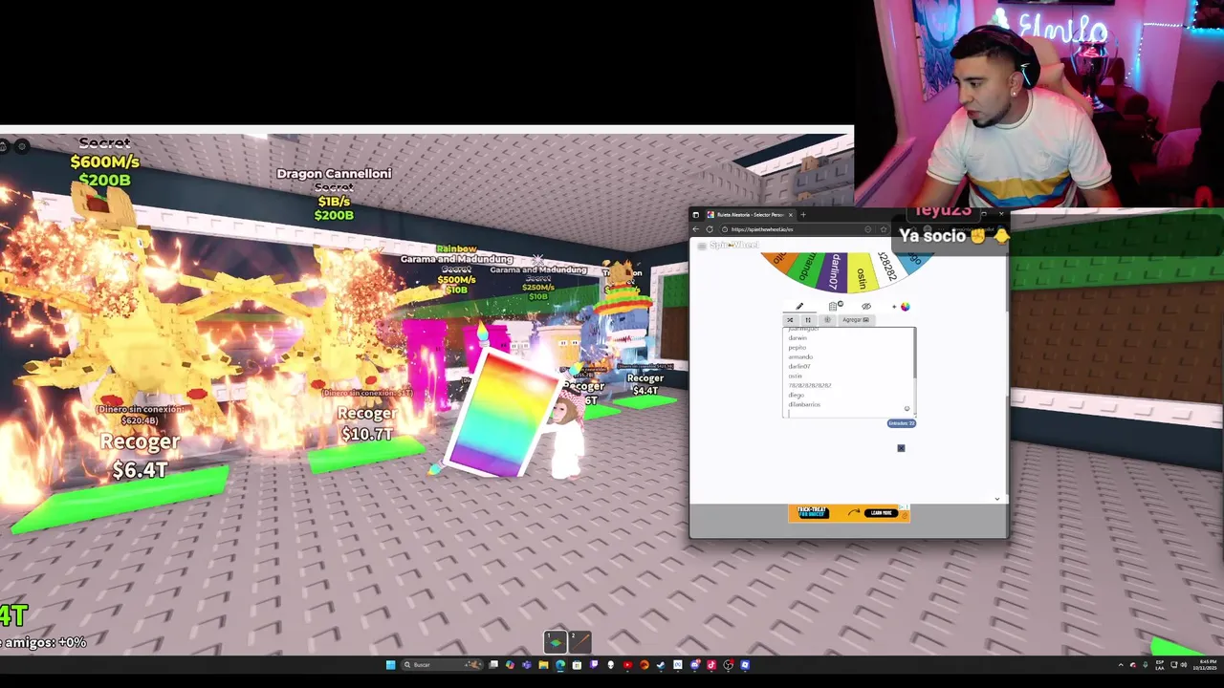Viewport: 1224px width, 688px height.
Task: Shuffle the wheel entries
Action: pyautogui.click(x=790, y=320)
